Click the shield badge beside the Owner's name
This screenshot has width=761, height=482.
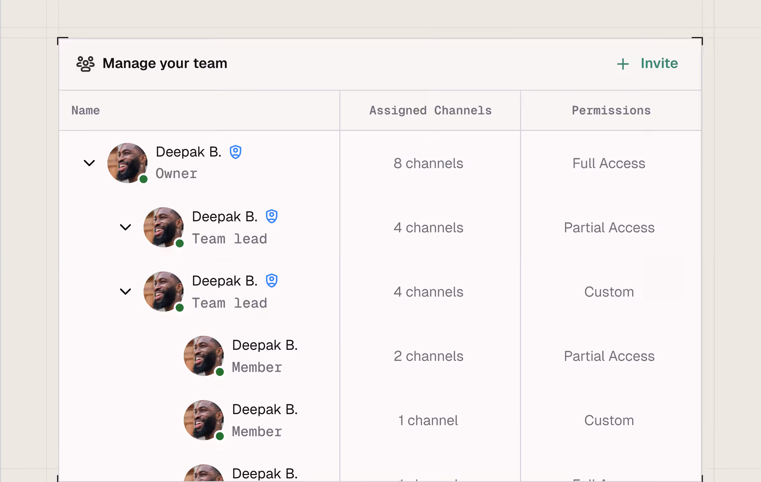pos(236,152)
